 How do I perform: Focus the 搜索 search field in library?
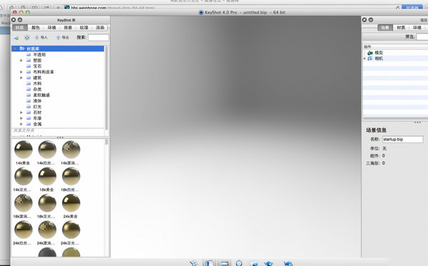(x=99, y=37)
